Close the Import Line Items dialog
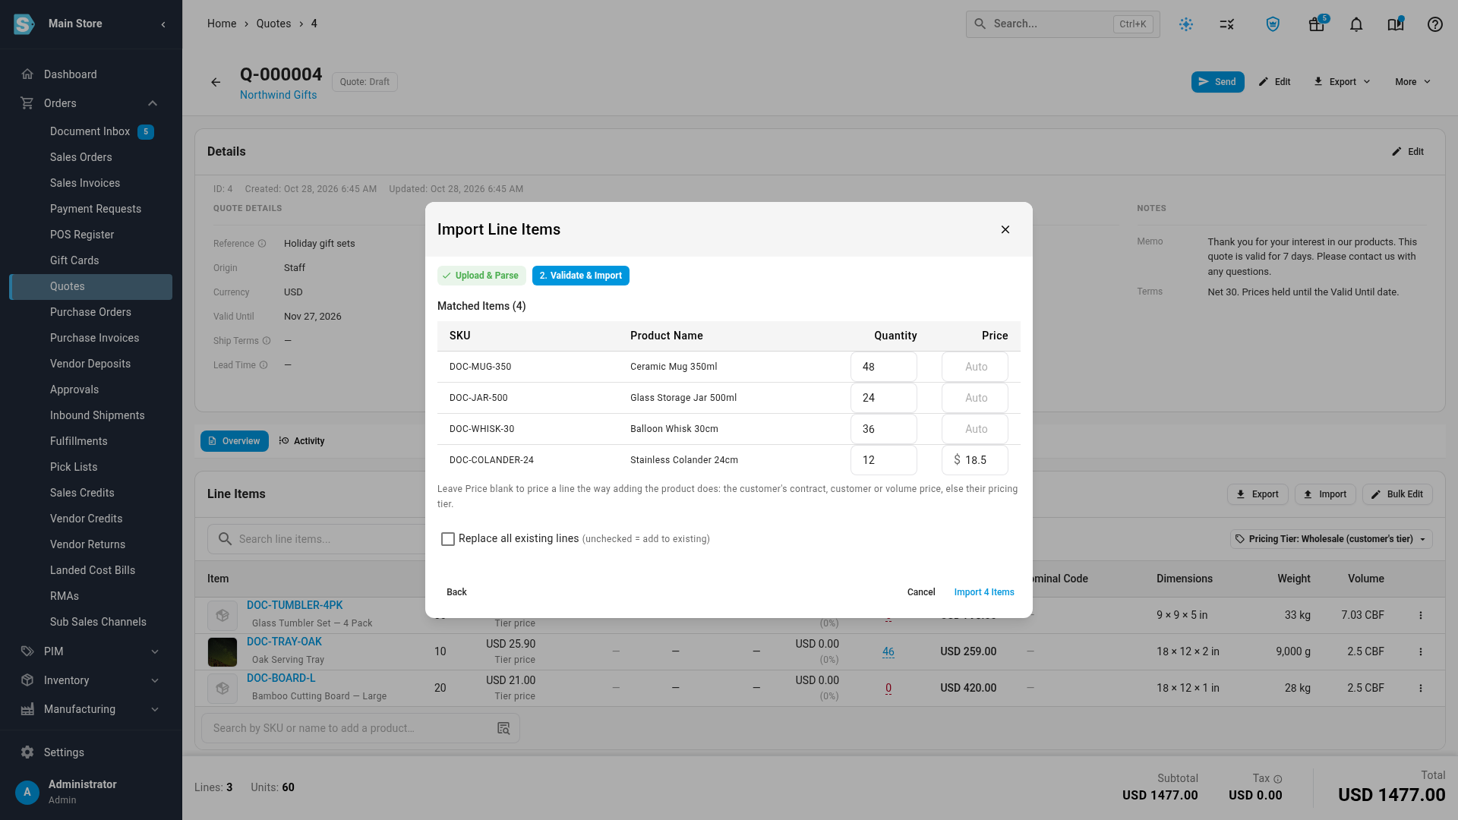The width and height of the screenshot is (1458, 820). [1005, 229]
